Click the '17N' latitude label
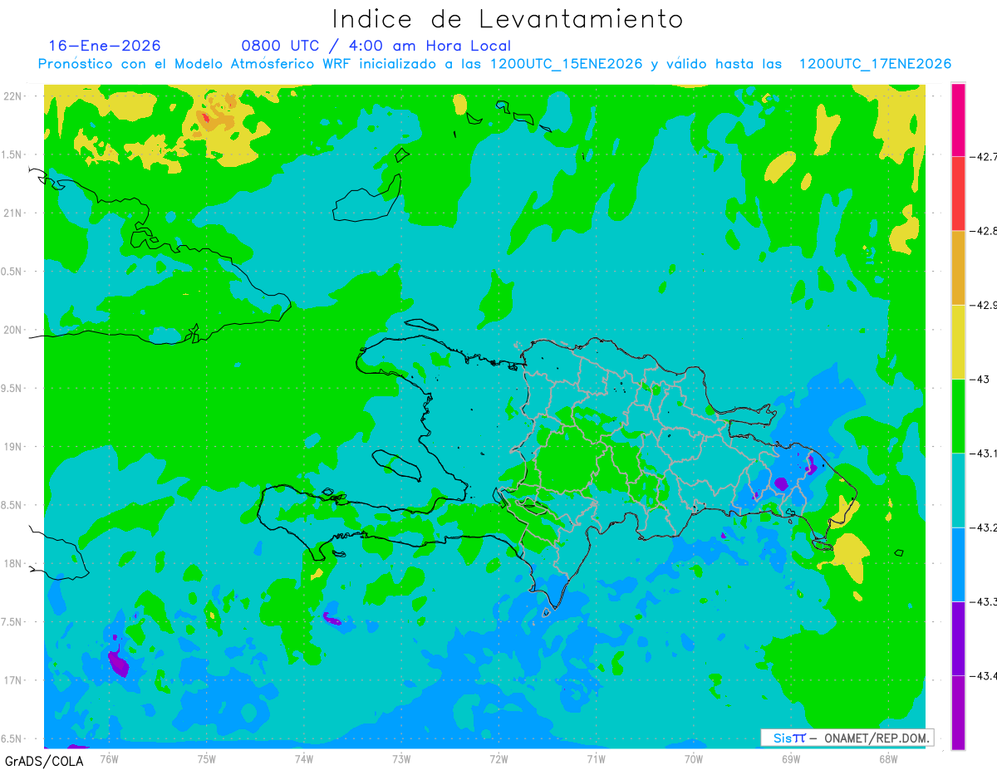Screen dimensions: 997x770 (x=13, y=680)
